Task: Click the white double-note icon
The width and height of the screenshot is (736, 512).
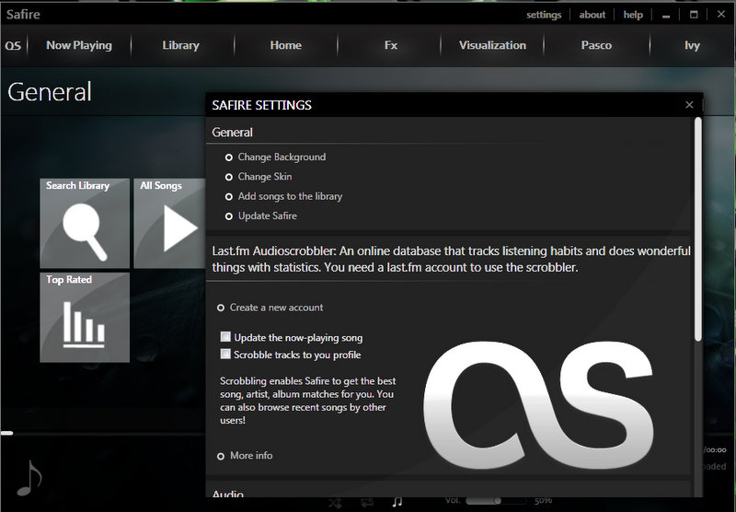Action: [x=397, y=502]
